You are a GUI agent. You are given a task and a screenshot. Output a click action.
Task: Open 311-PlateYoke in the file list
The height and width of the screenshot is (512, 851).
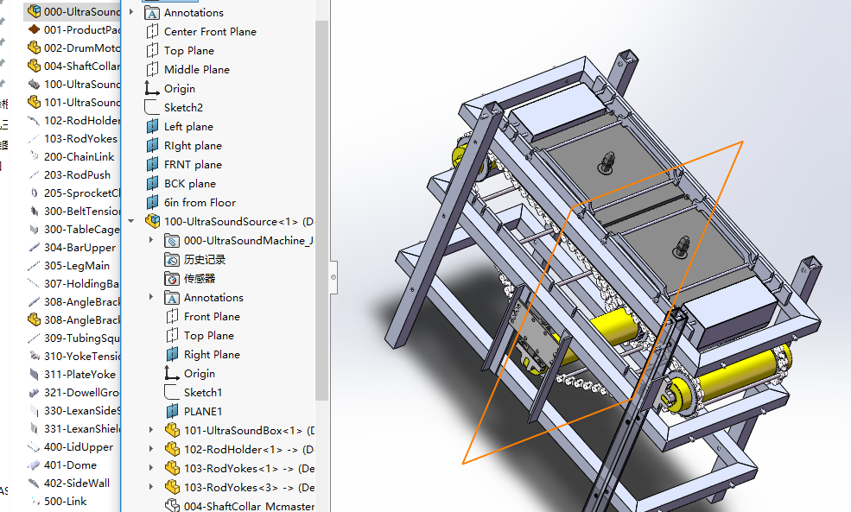(x=79, y=374)
